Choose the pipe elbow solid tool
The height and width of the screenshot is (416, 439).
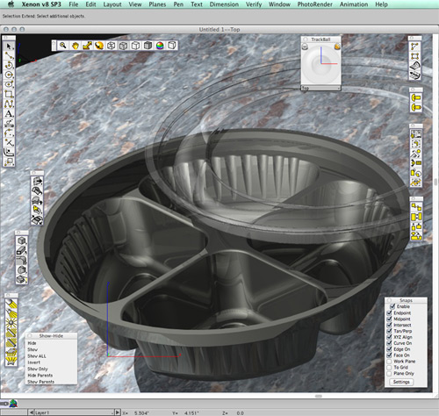click(21, 260)
